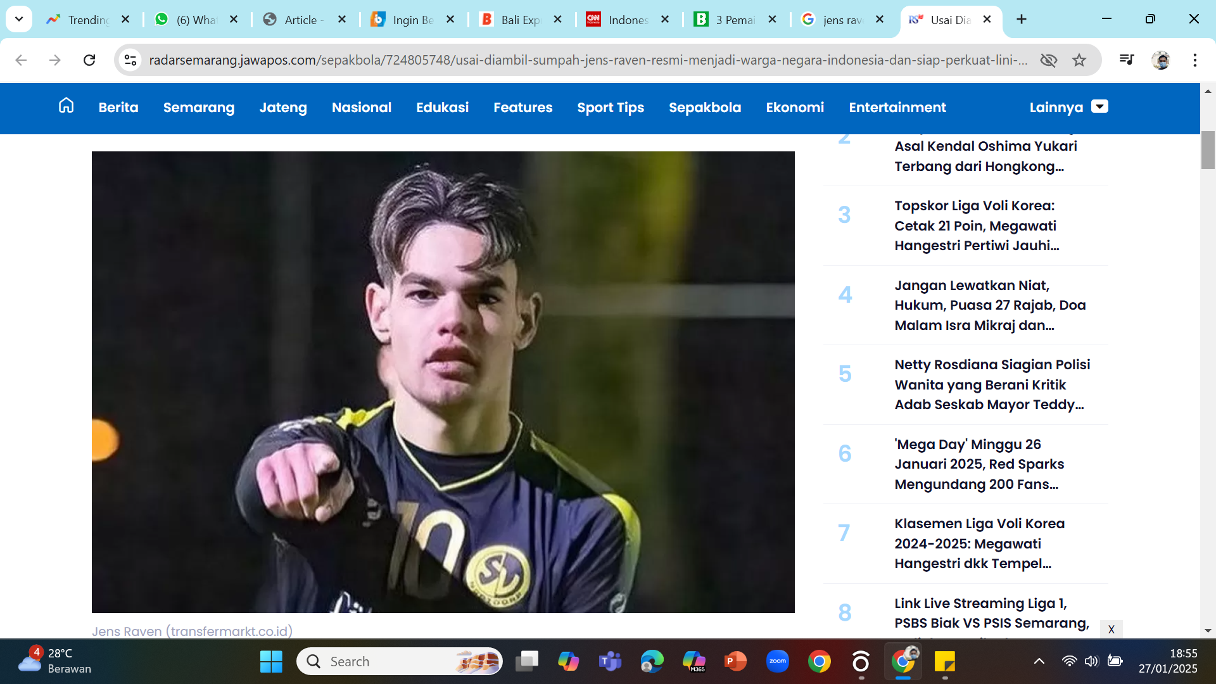Open the media control icon in the Chrome toolbar

(1127, 60)
